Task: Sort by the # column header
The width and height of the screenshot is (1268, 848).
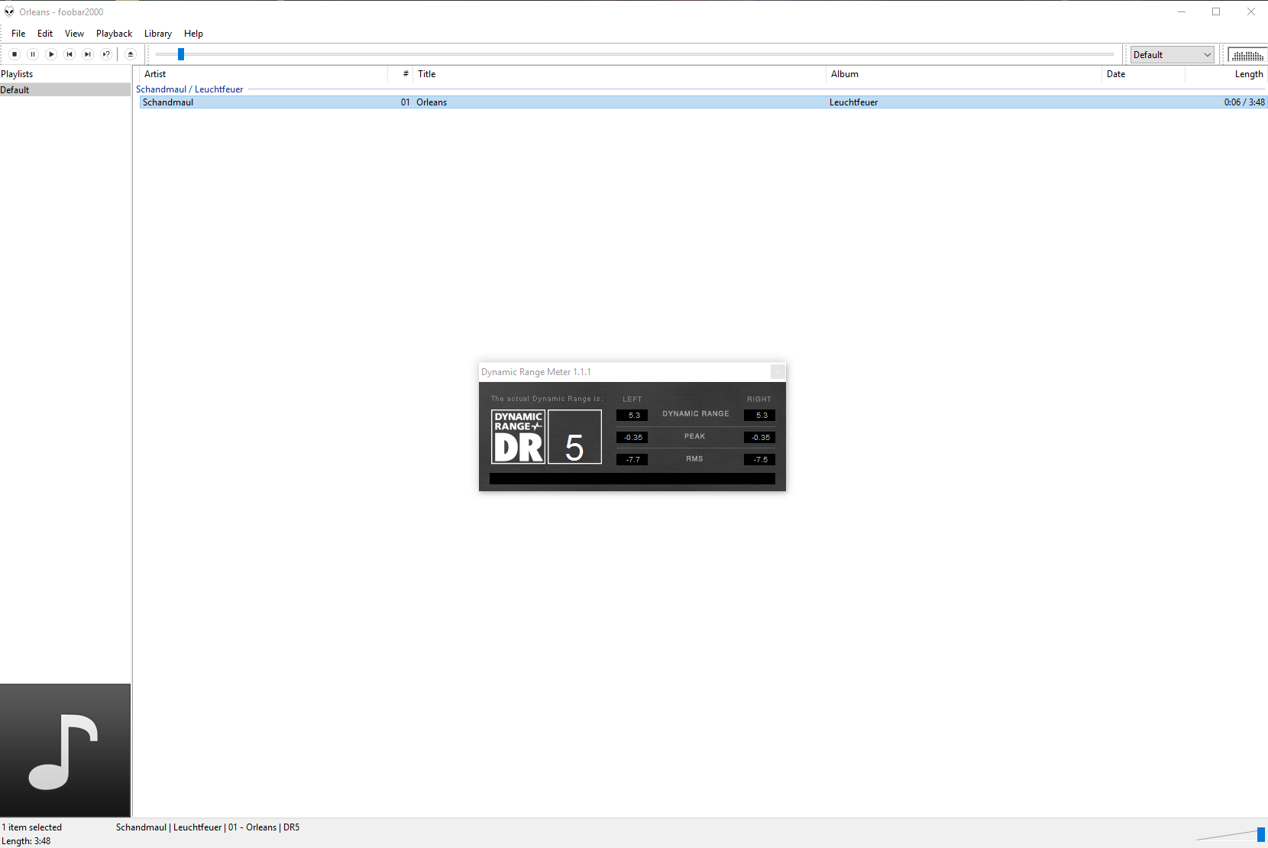Action: coord(400,74)
